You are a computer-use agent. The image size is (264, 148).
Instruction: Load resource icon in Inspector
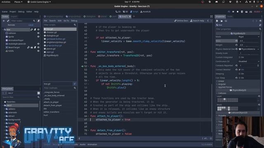click(x=222, y=21)
